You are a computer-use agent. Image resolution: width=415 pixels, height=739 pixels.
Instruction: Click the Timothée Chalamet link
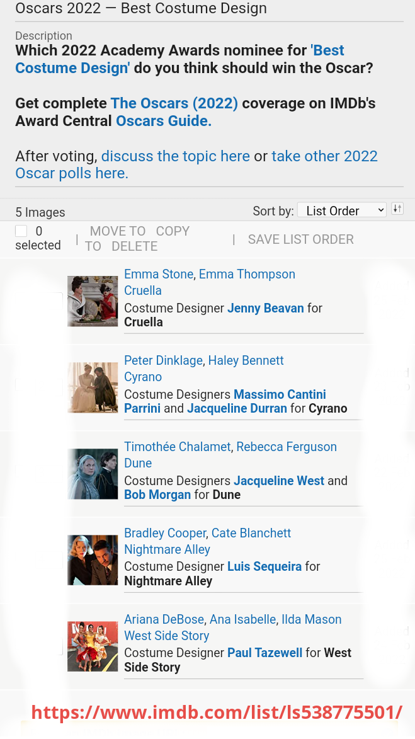pyautogui.click(x=177, y=447)
